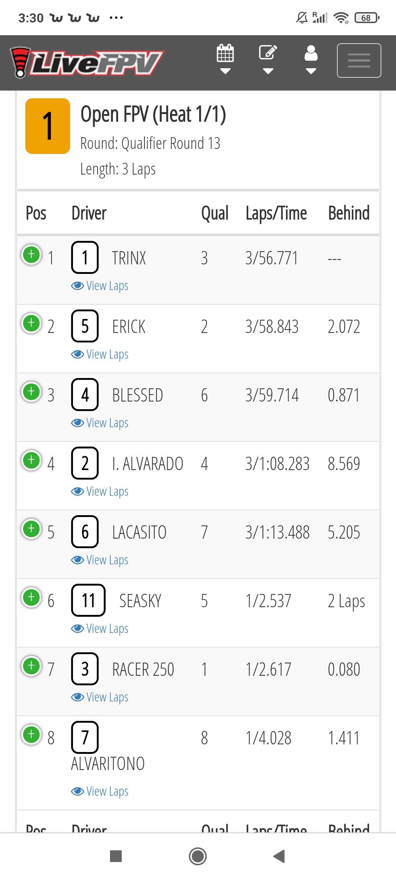This screenshot has width=396, height=880.
Task: Tap SEASKY's number 11 badge
Action: pos(88,600)
